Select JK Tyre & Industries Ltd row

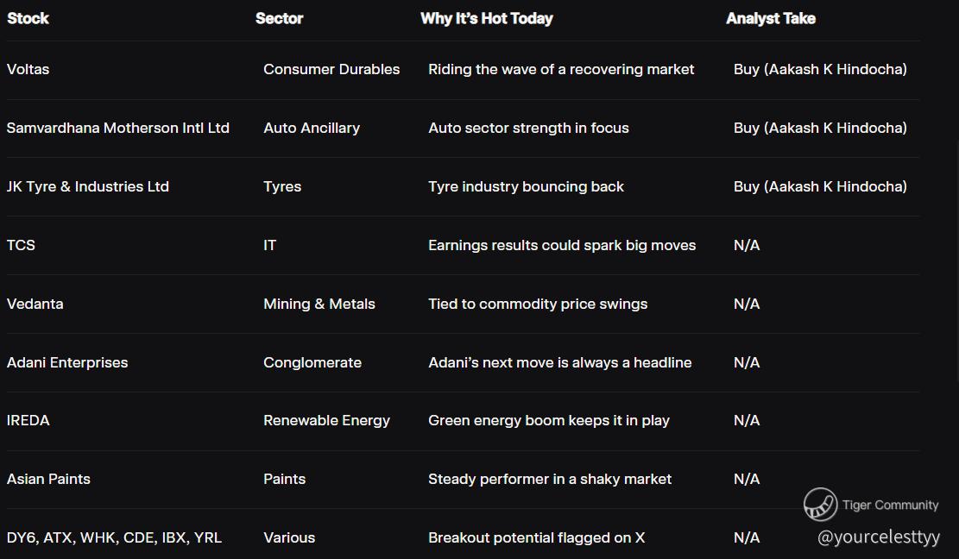pyautogui.click(x=463, y=186)
